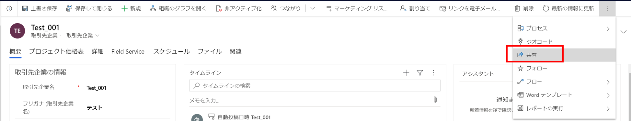Click 上書き保存 save icon

point(25,8)
